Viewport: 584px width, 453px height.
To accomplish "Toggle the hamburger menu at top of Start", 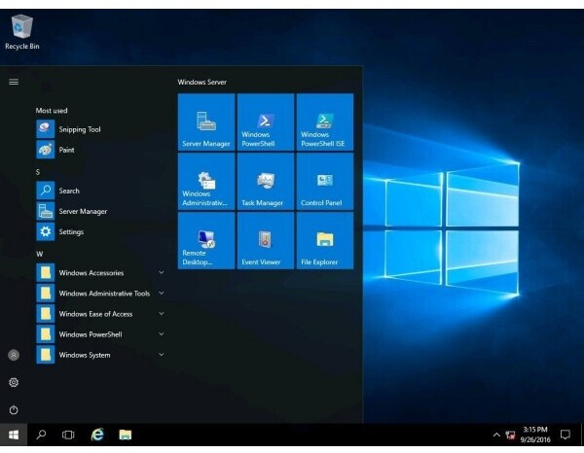I will pyautogui.click(x=14, y=82).
